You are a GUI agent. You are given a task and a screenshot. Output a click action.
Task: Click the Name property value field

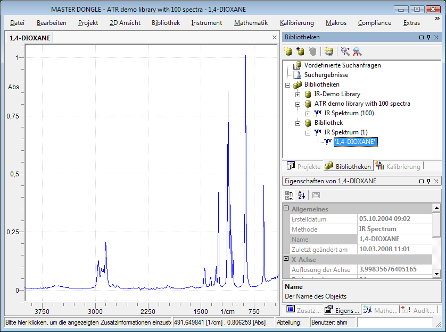pos(394,239)
